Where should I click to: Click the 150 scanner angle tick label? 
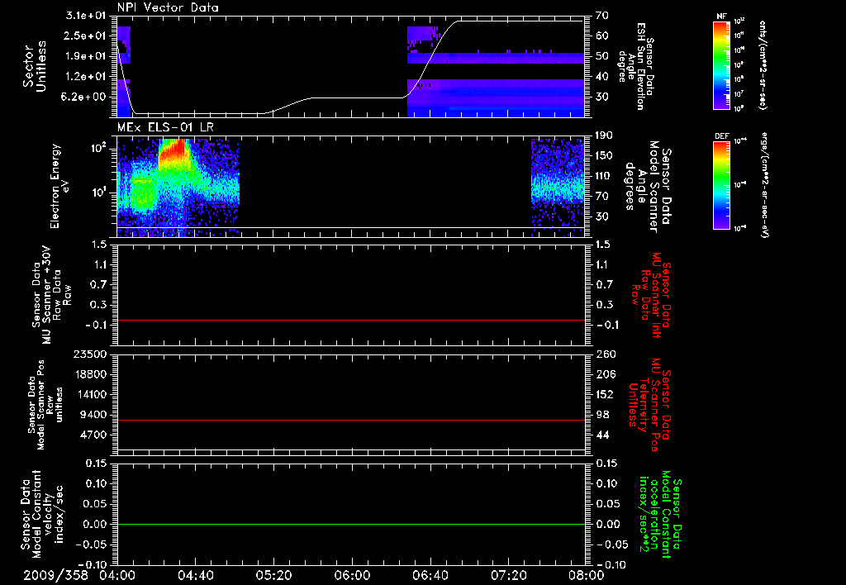603,156
